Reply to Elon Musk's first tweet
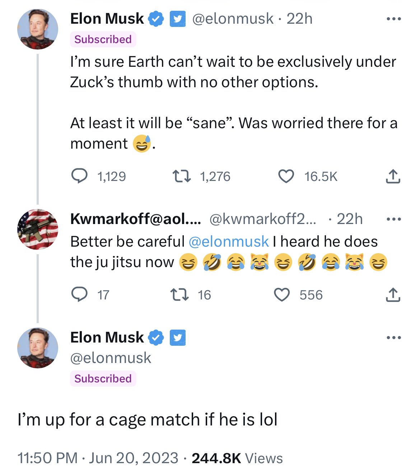 click(x=79, y=176)
